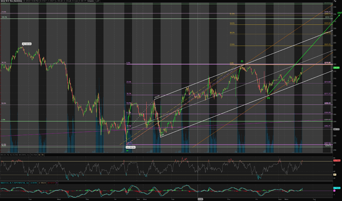Select the 23.6% Fibonacci label at top left
The width and height of the screenshot is (342, 201).
(x=3, y=11)
